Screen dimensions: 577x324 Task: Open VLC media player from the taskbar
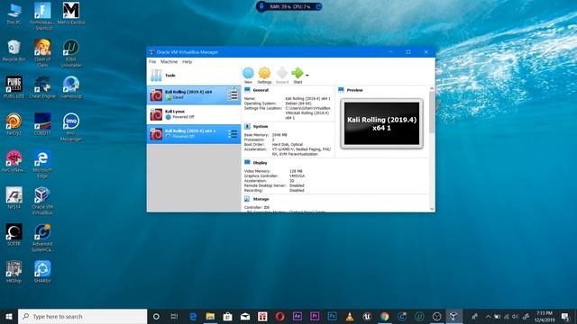[x=350, y=316]
